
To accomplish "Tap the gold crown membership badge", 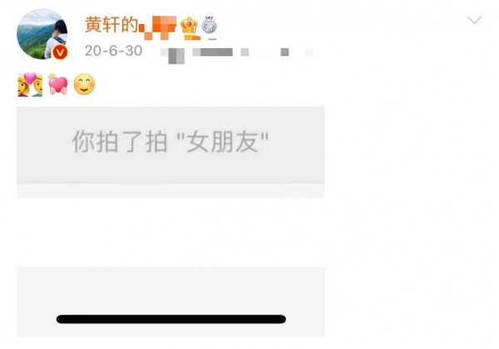I will [190, 28].
